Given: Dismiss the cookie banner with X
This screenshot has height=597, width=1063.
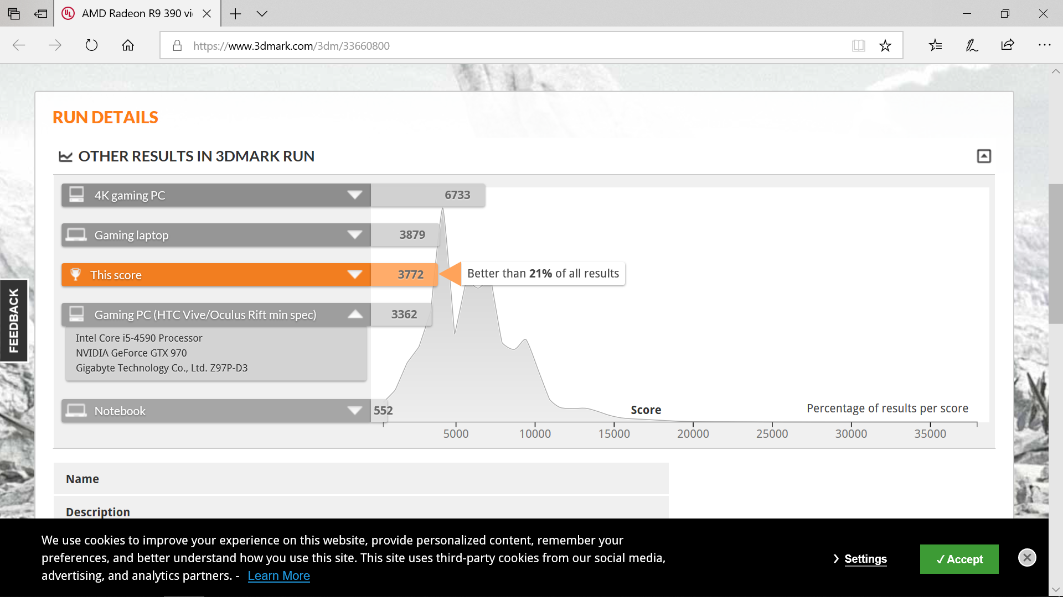Looking at the screenshot, I should (1027, 558).
